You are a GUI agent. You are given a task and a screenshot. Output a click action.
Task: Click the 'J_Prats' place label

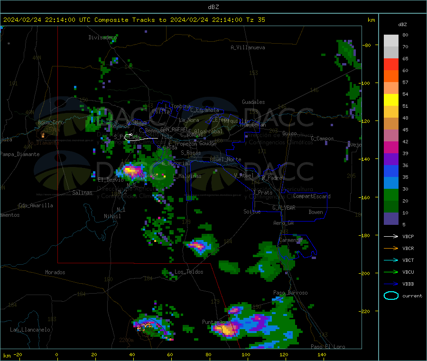[263, 193]
